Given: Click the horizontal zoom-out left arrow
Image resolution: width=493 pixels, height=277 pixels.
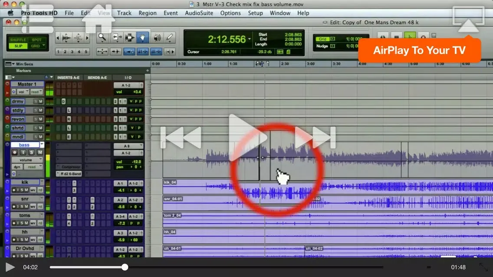Looking at the screenshot, I should click(58, 38).
